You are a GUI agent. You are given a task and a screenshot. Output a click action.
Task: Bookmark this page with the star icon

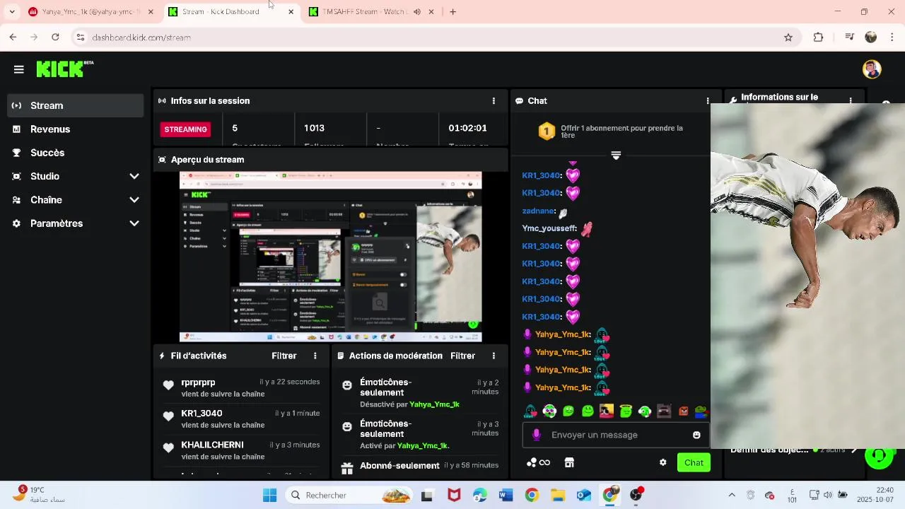coord(788,37)
